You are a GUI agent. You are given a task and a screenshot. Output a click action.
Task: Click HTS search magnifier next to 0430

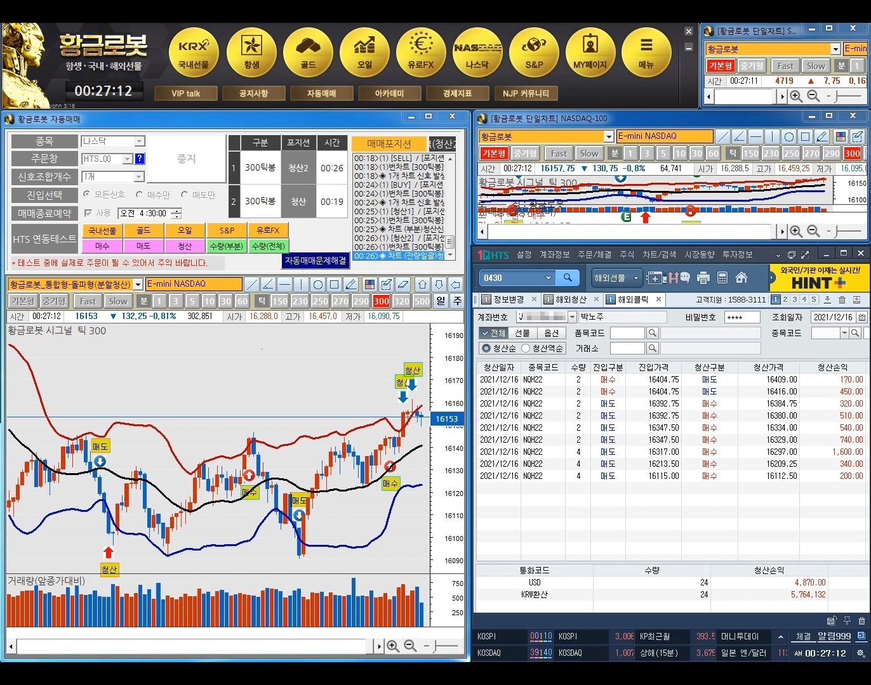tap(568, 278)
